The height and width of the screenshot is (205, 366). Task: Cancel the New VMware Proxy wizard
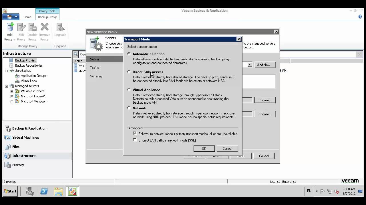click(x=264, y=156)
